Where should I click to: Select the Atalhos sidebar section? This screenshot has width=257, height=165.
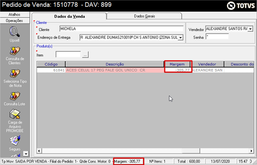point(15,15)
